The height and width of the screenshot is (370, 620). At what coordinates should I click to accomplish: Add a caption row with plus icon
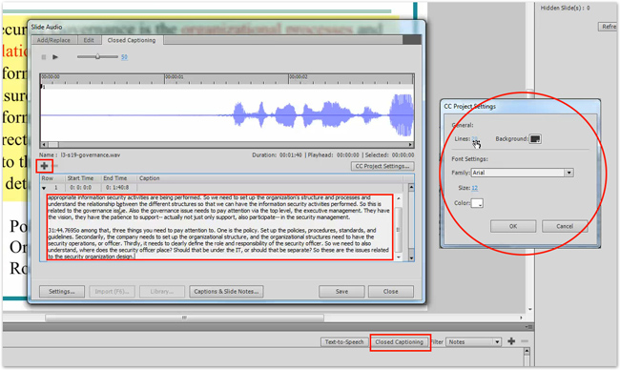pos(44,166)
